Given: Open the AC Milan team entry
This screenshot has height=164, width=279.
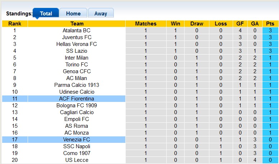Looking at the screenshot, I should tap(77, 78).
